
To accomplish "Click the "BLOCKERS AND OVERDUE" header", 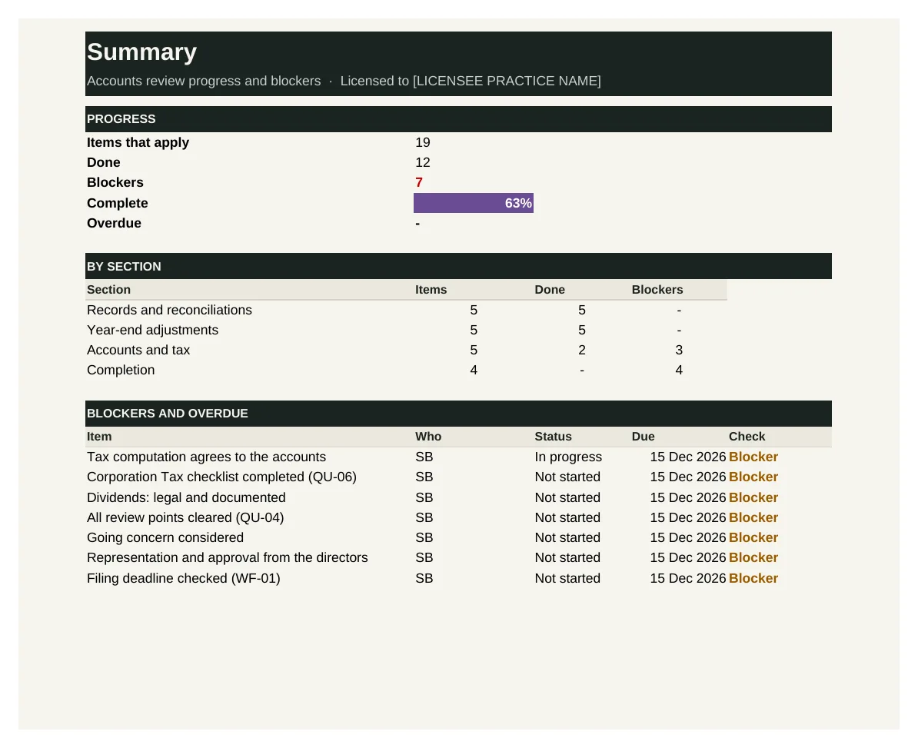I will (x=168, y=414).
